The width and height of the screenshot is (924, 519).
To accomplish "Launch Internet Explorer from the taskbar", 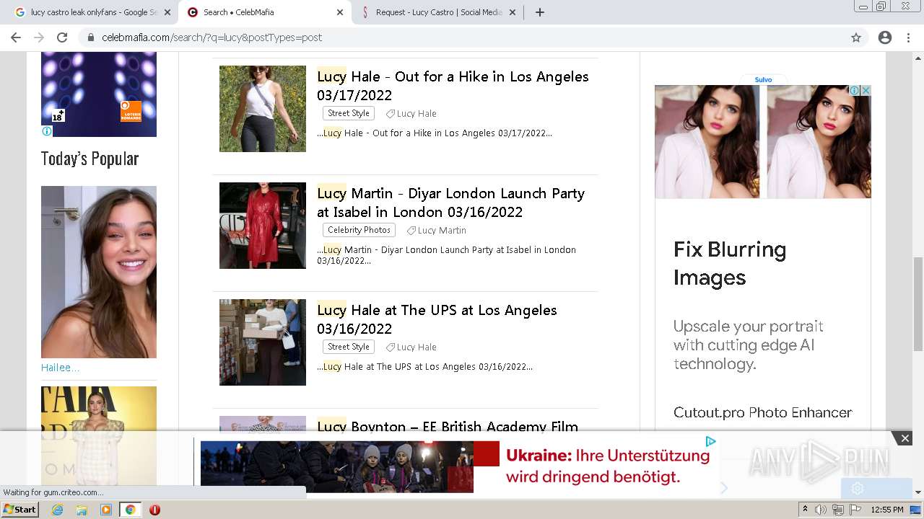I will tap(57, 510).
